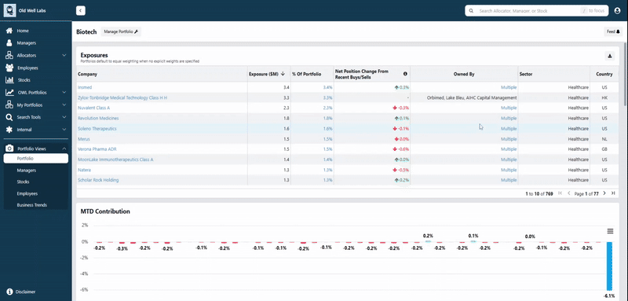
Task: Expand the Allocators menu chevron
Action: tap(64, 55)
